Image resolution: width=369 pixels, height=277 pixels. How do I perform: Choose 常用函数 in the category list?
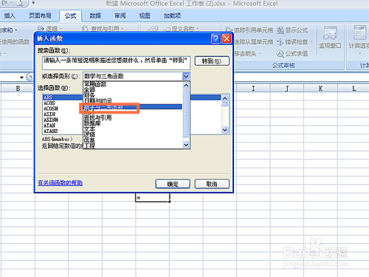click(133, 84)
